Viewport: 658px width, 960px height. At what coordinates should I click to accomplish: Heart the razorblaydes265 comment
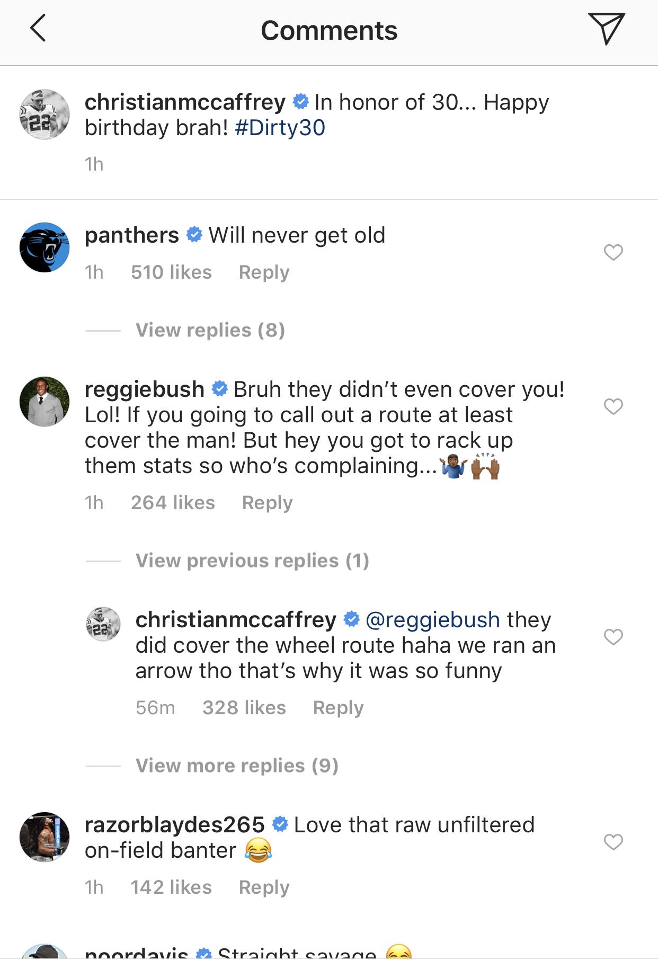pos(613,841)
